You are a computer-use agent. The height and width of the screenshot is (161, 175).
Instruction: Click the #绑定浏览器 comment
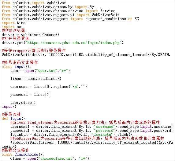click(x=13, y=31)
